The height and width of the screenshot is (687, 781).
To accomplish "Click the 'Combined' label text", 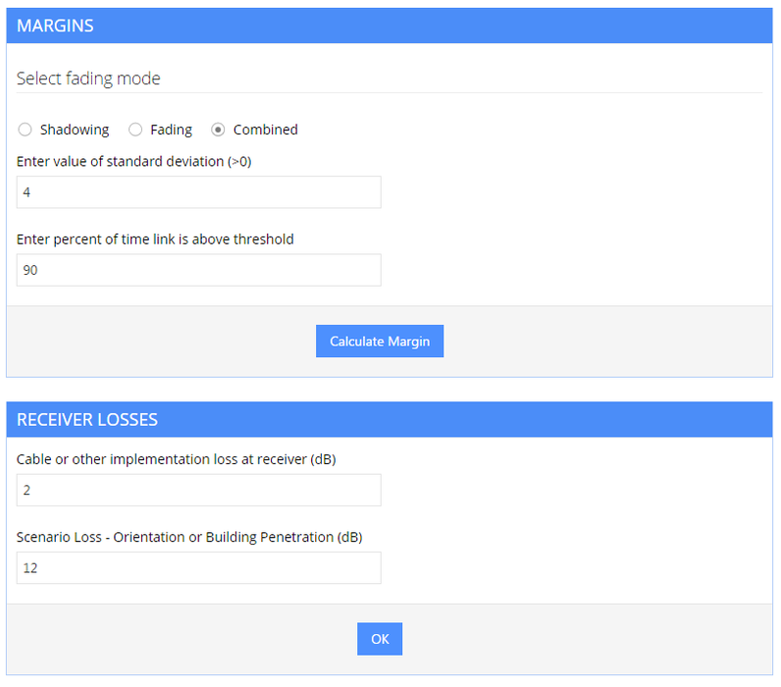I will (265, 130).
